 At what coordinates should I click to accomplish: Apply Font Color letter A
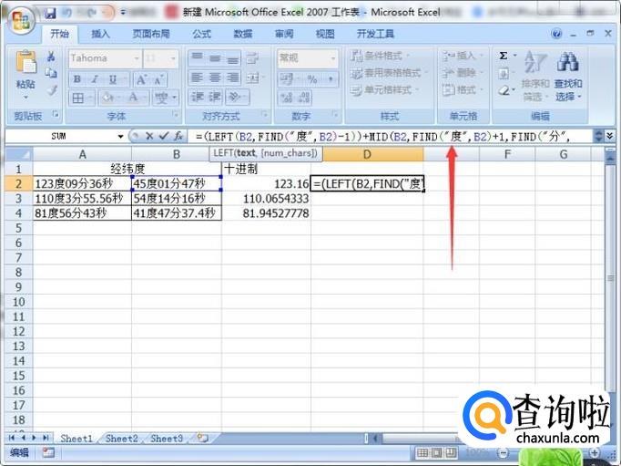[x=134, y=98]
